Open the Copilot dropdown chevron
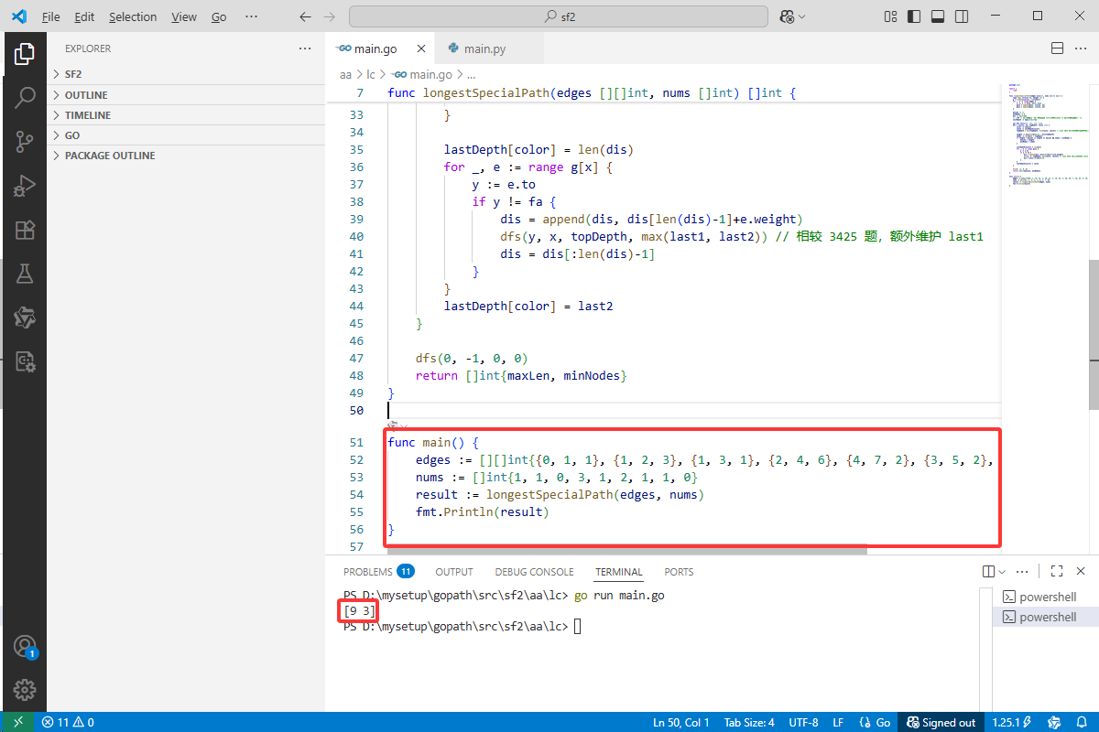Screen dimensions: 1099x732 click(802, 16)
